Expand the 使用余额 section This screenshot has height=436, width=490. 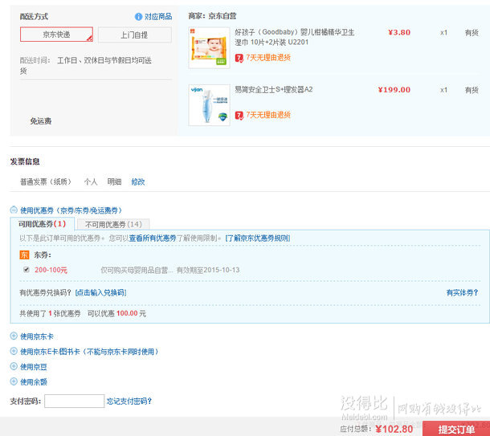14,381
